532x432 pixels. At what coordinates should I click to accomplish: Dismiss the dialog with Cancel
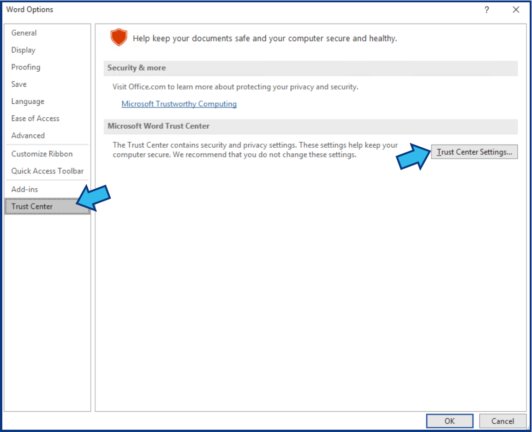pyautogui.click(x=502, y=421)
